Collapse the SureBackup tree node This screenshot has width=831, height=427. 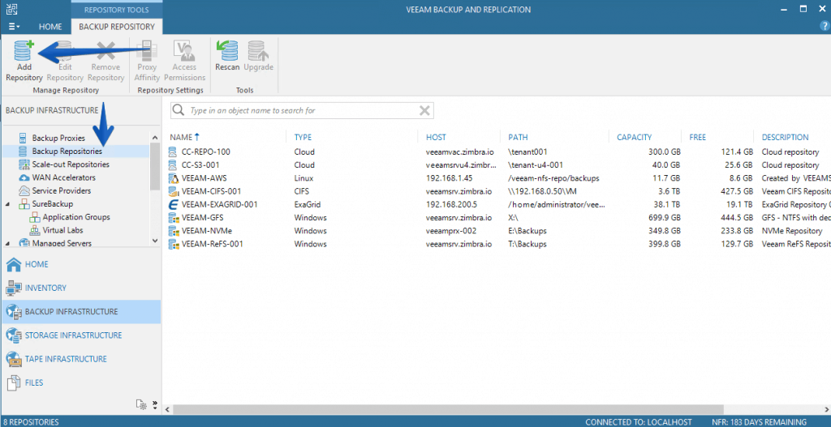tap(8, 204)
